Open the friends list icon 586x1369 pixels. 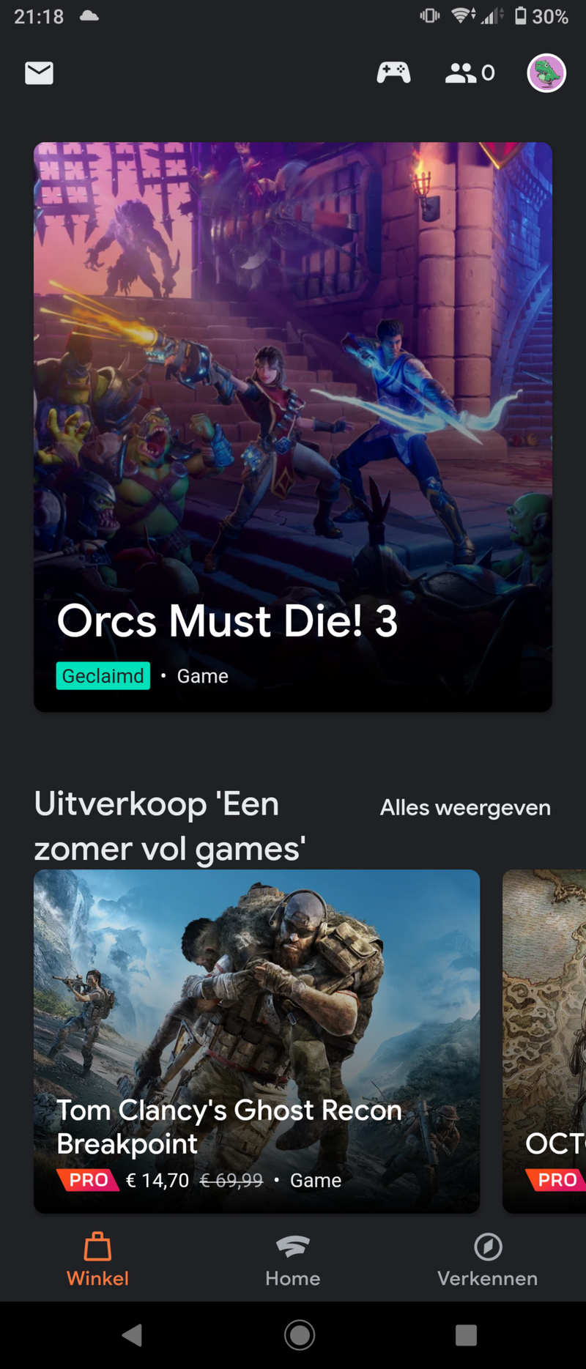pyautogui.click(x=461, y=73)
